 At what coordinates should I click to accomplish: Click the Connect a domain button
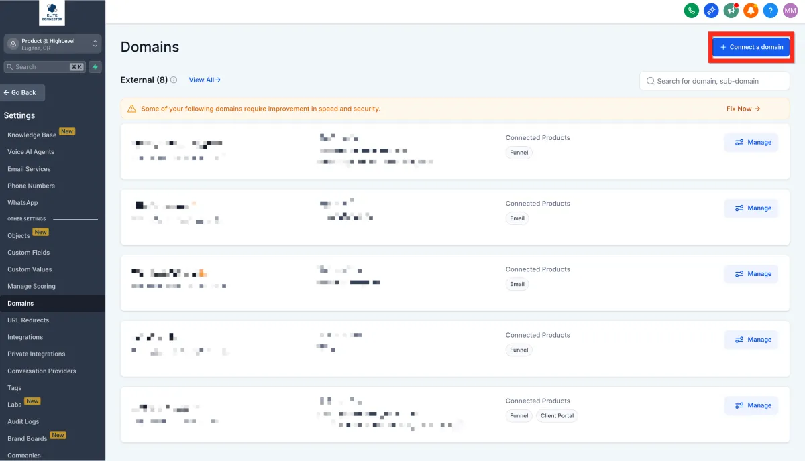(x=751, y=47)
